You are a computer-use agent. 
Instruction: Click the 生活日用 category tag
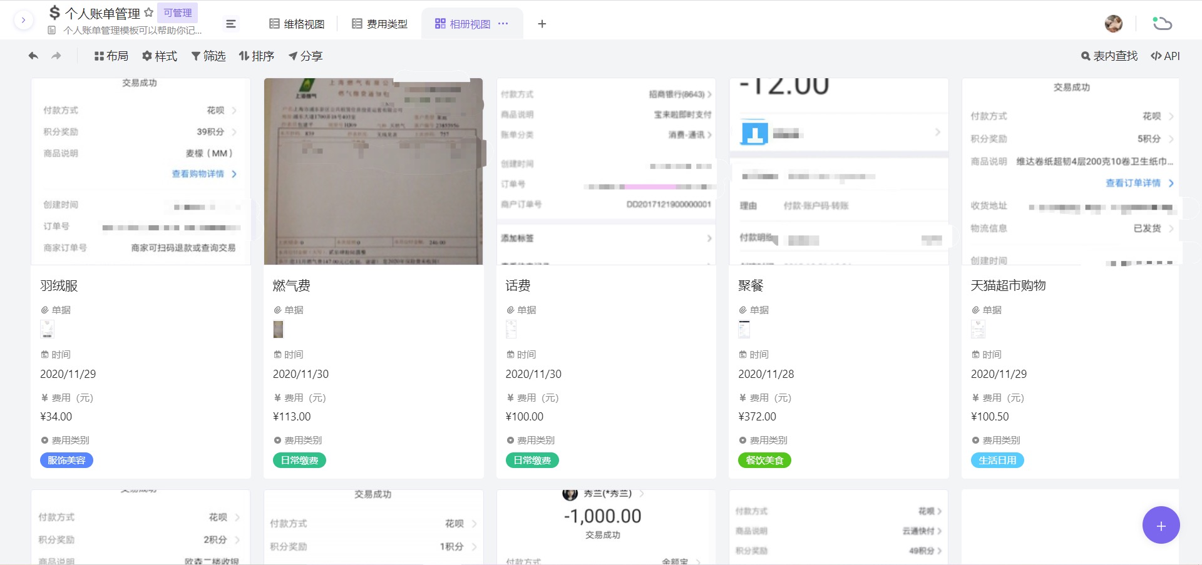(998, 461)
